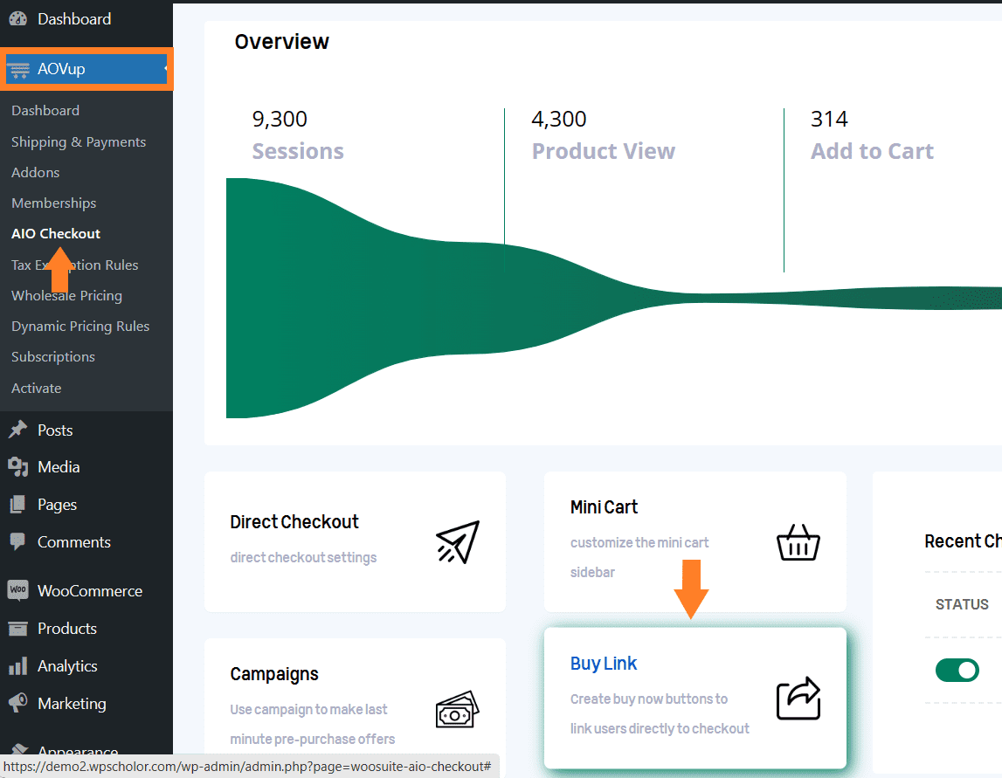Image resolution: width=1002 pixels, height=778 pixels.
Task: Open the Mini Cart card title
Action: [x=604, y=507]
